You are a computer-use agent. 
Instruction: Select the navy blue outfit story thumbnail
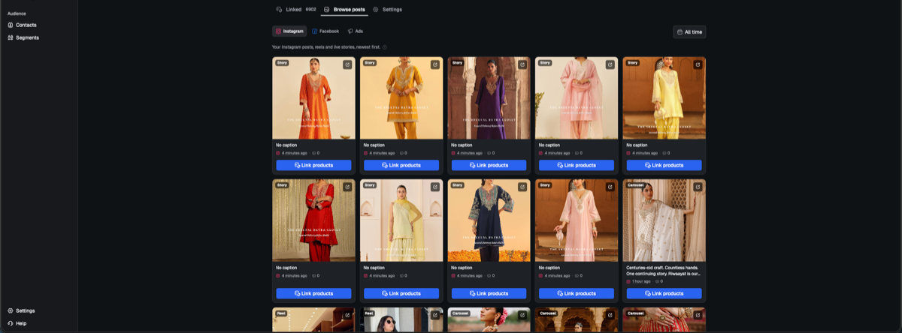pyautogui.click(x=489, y=220)
